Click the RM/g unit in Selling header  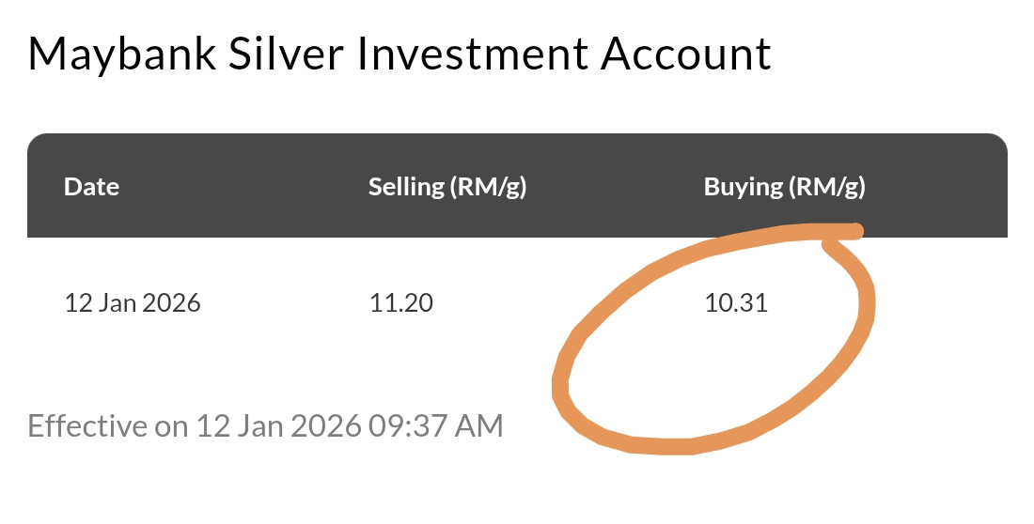489,186
